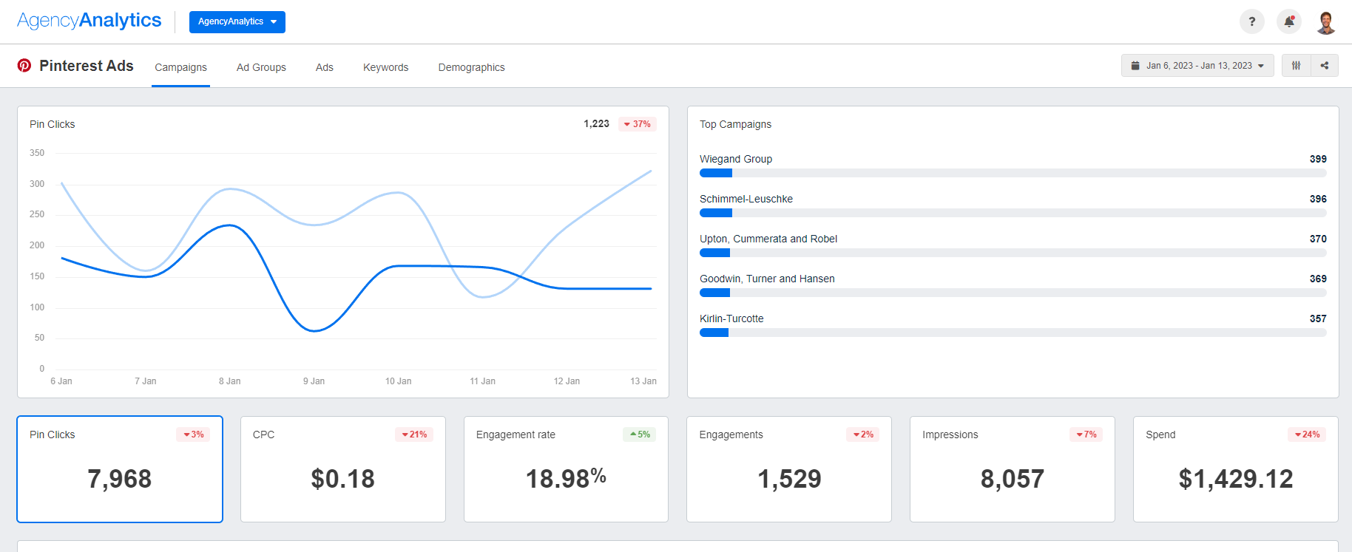Select the Ads tab
Viewport: 1352px width, 552px height.
click(324, 67)
